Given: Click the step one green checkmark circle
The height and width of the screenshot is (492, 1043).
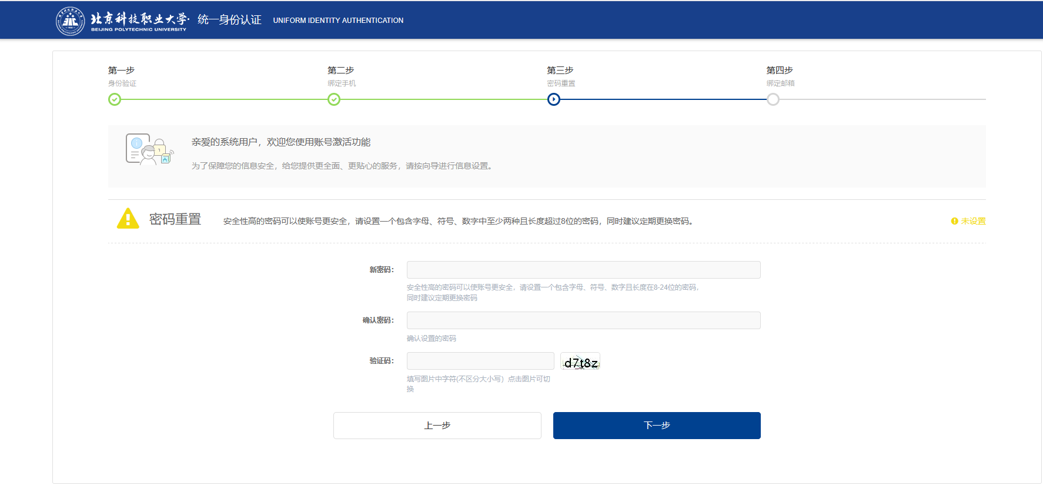Looking at the screenshot, I should click(x=115, y=99).
